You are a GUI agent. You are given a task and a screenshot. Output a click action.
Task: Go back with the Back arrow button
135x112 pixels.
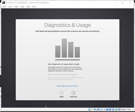tap(62, 93)
